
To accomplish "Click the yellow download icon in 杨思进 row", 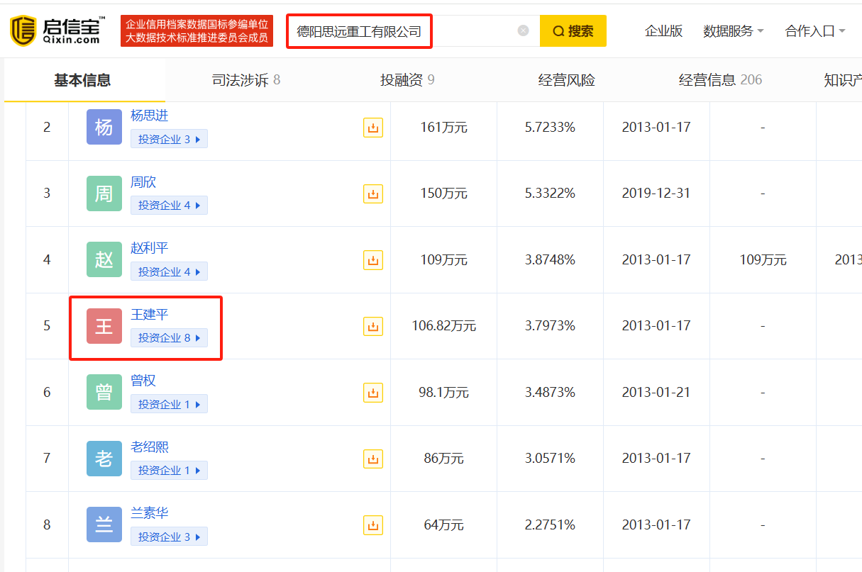I will 373,128.
